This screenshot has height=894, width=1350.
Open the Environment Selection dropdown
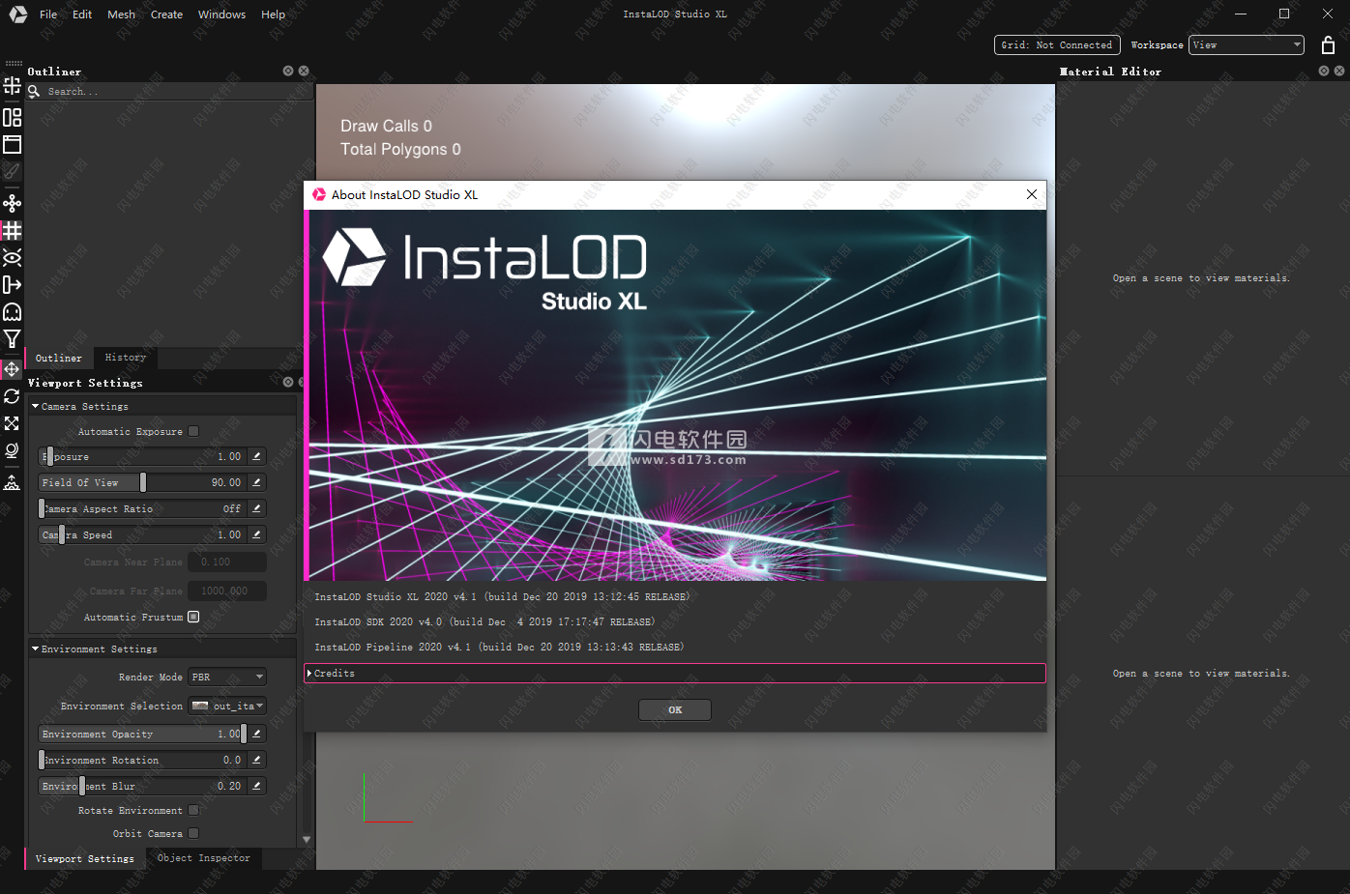click(227, 706)
